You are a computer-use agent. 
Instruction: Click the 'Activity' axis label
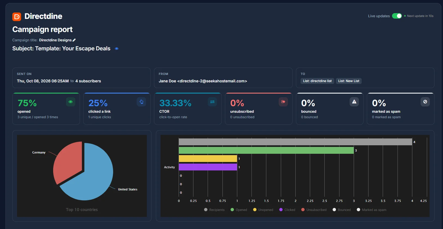[x=169, y=167]
